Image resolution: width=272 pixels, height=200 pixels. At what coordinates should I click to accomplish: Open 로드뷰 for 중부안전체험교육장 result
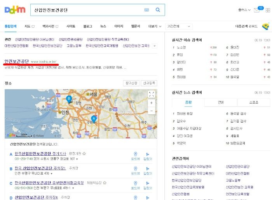[136, 185]
